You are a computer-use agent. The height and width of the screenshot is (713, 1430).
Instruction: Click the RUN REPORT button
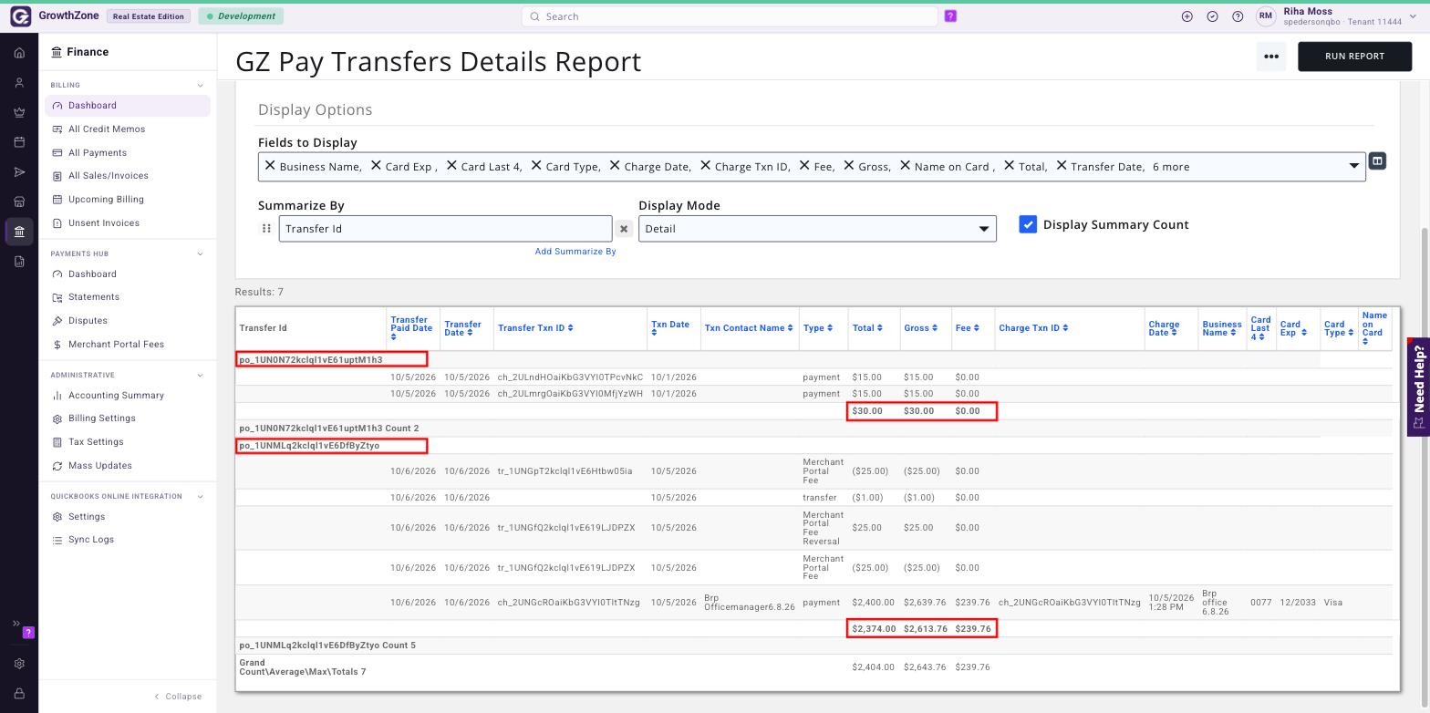[1354, 57]
